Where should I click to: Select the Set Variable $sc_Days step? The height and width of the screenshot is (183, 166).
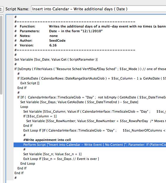click(x=79, y=102)
